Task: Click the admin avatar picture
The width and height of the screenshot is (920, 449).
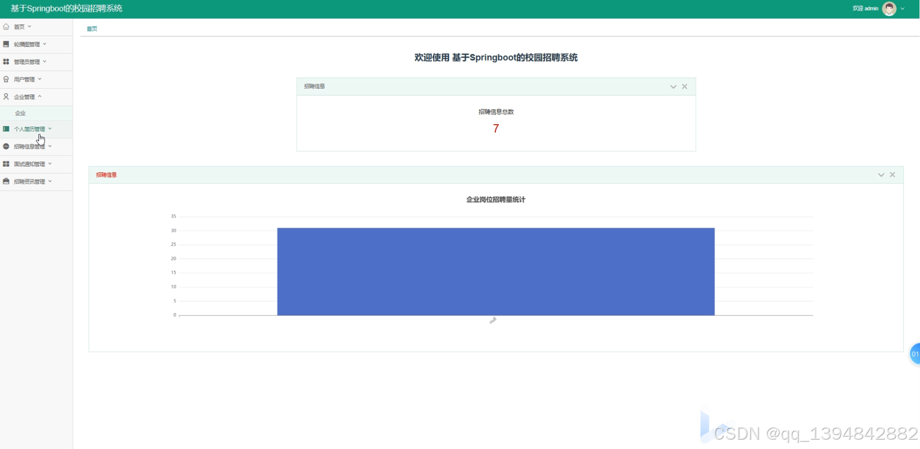Action: point(889,9)
